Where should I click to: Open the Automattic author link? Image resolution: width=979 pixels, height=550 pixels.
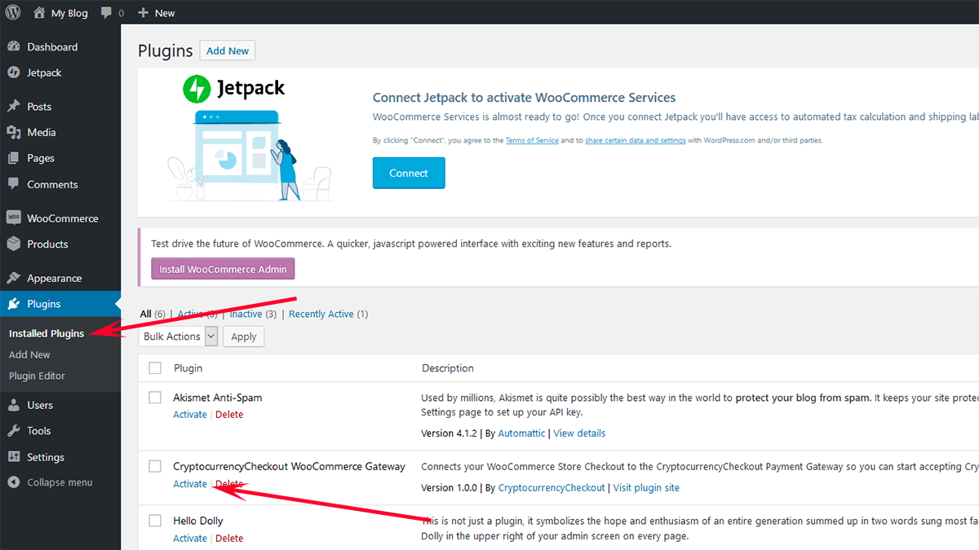(521, 433)
